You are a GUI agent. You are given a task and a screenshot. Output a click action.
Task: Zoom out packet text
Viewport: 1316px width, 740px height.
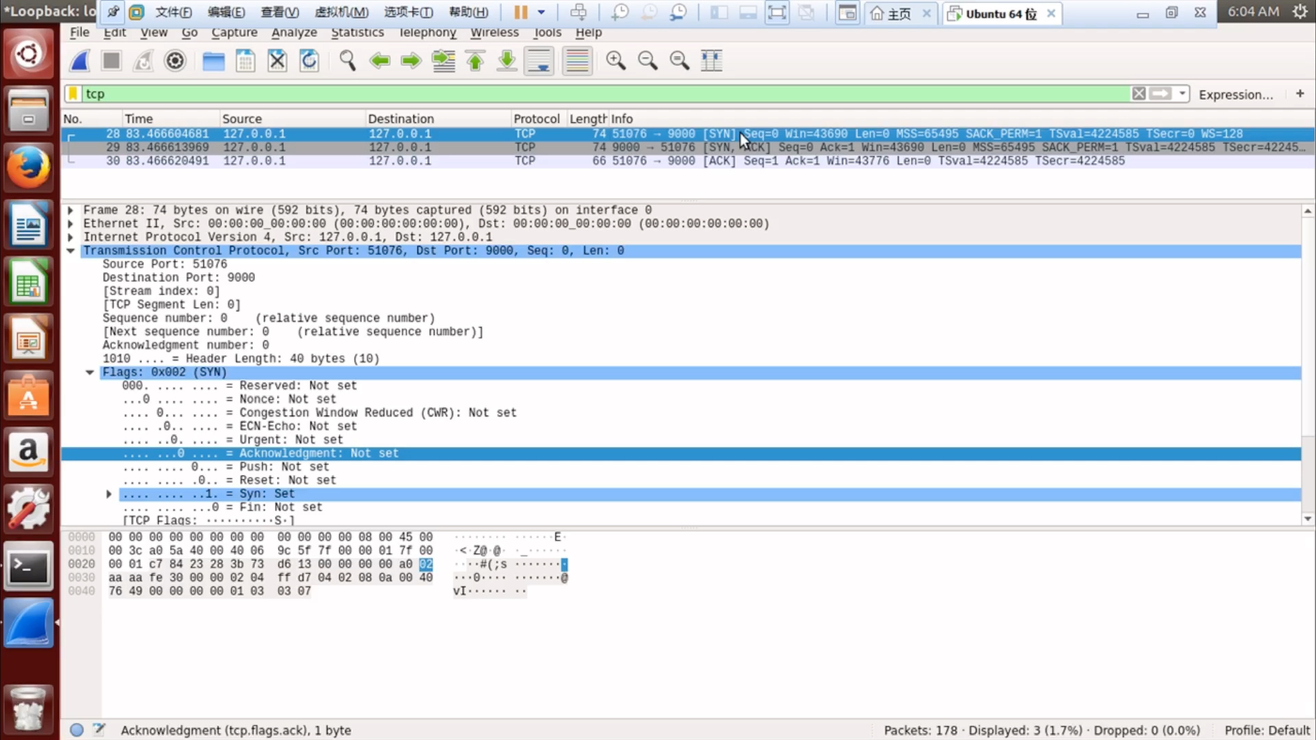(647, 61)
